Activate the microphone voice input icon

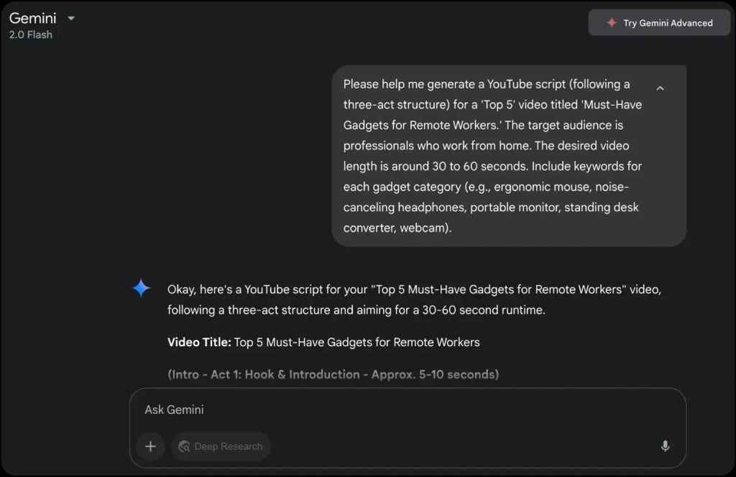tap(665, 446)
